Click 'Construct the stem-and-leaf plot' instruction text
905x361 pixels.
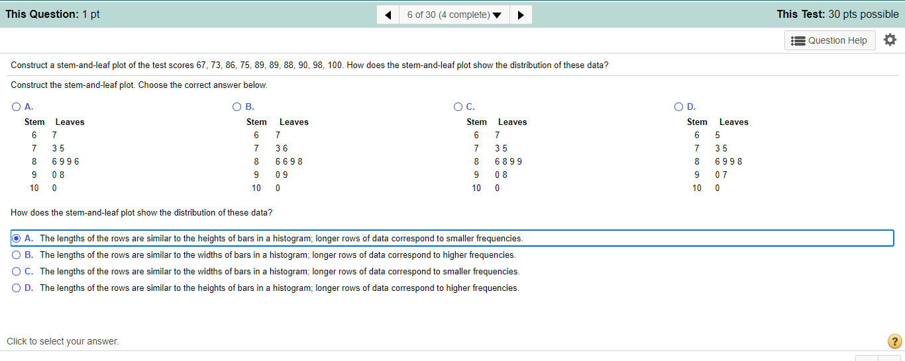tap(139, 85)
